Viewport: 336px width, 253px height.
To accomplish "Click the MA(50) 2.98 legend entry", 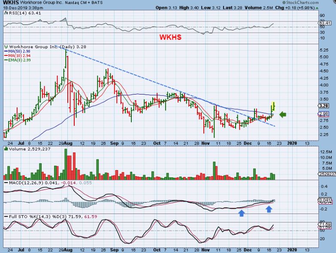I will [x=17, y=51].
